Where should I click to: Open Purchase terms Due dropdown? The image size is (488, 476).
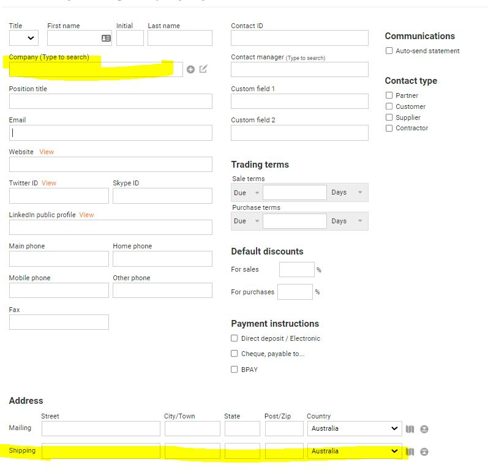[x=247, y=221]
